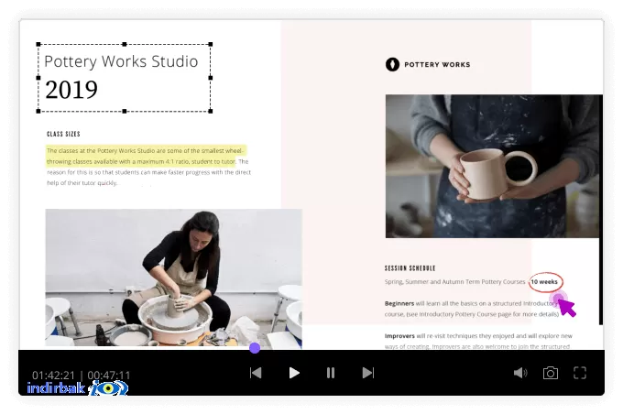Click the bottom-right handle of selected text box
The image size is (623, 414).
click(x=211, y=111)
